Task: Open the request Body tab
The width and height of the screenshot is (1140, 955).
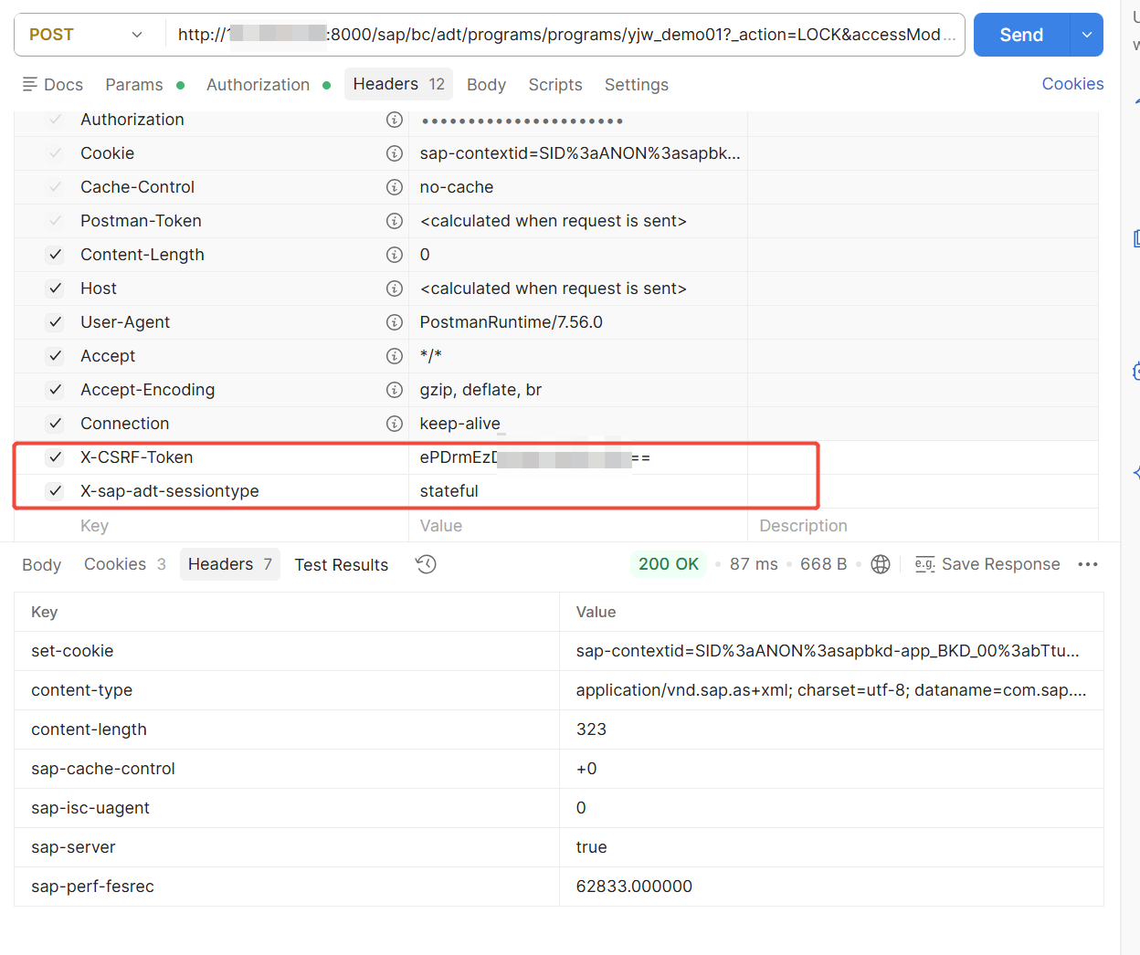Action: point(486,85)
